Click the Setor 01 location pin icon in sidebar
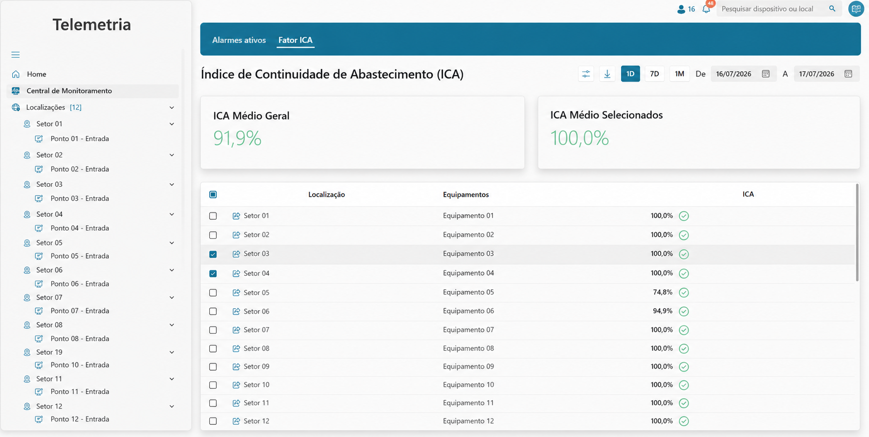Image resolution: width=869 pixels, height=437 pixels. coord(27,124)
